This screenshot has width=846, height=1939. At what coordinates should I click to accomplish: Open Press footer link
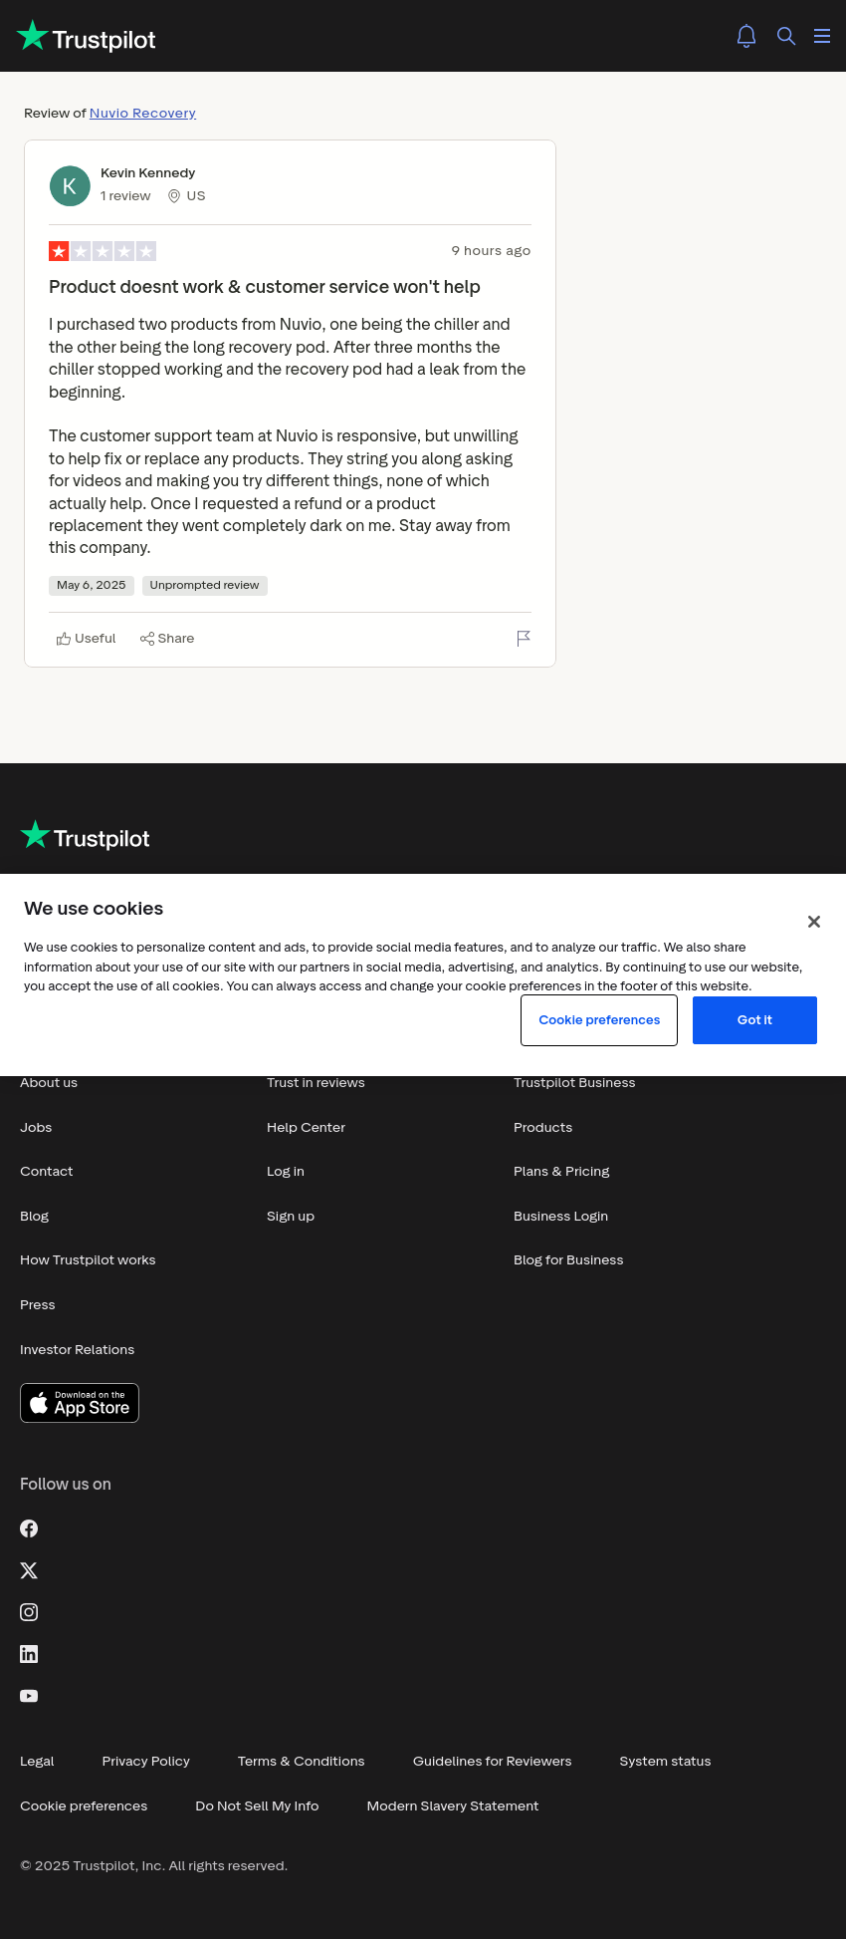click(38, 1305)
